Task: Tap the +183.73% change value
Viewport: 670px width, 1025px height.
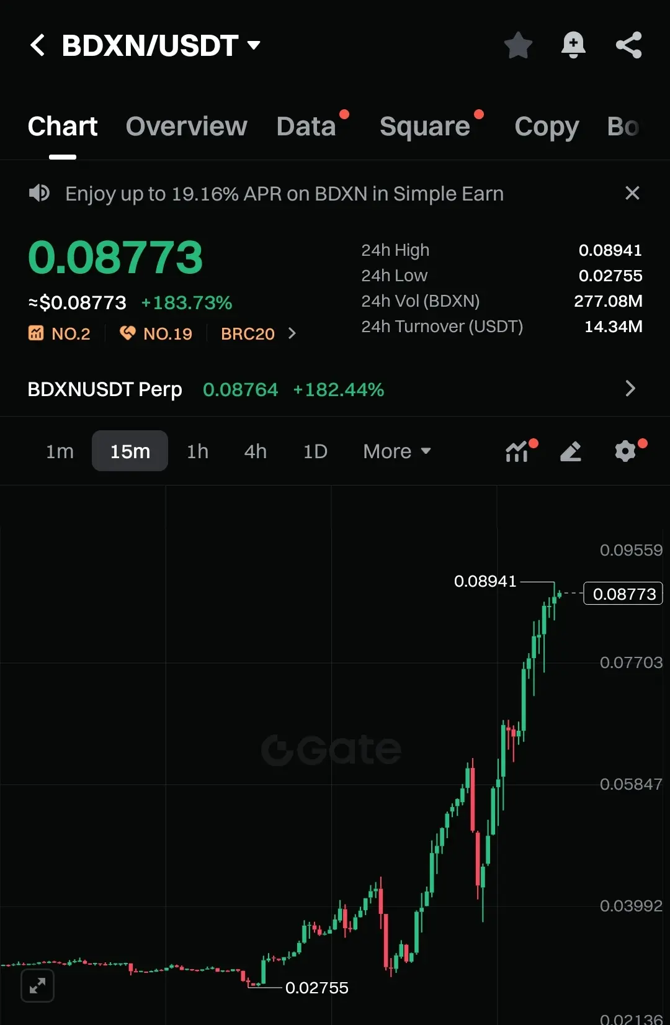Action: (x=186, y=303)
